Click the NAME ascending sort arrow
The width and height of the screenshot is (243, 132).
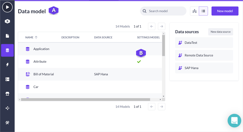tap(36, 37)
